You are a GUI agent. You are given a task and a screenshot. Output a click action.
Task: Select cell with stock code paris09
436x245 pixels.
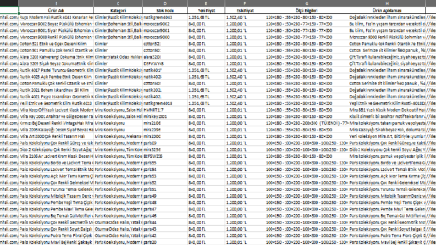coord(165,143)
